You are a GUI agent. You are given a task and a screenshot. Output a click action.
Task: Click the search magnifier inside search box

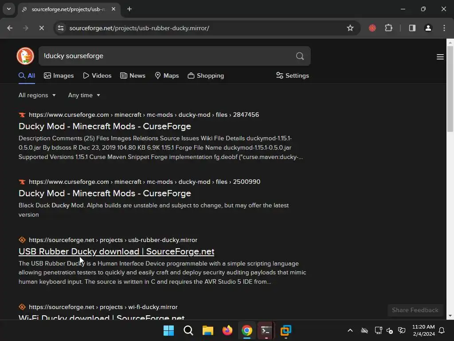[x=300, y=56]
